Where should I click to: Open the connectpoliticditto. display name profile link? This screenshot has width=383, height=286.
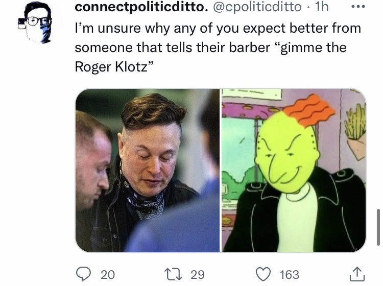click(141, 7)
